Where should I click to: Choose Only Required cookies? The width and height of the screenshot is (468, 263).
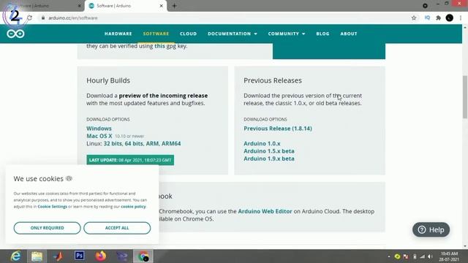pyautogui.click(x=47, y=228)
